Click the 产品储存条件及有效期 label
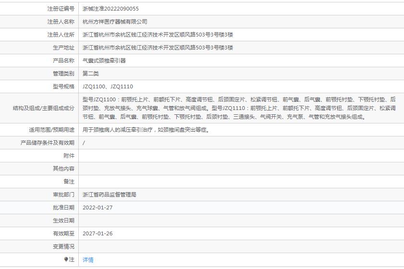 click(48, 143)
